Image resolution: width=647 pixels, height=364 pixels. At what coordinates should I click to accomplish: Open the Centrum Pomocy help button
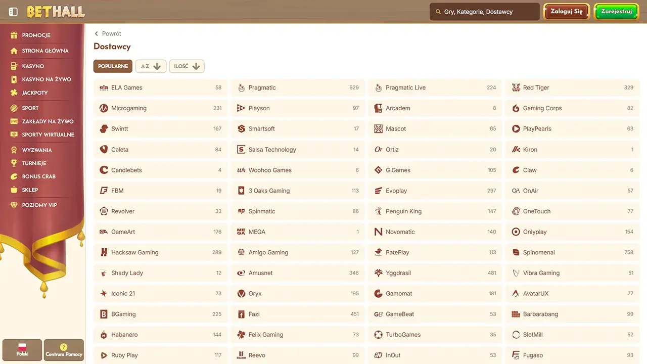coord(64,349)
